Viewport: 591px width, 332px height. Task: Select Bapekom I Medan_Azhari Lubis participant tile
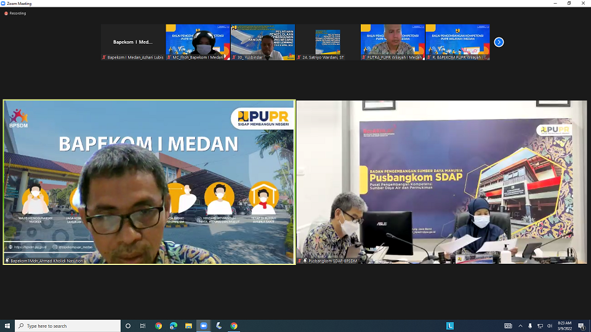133,42
